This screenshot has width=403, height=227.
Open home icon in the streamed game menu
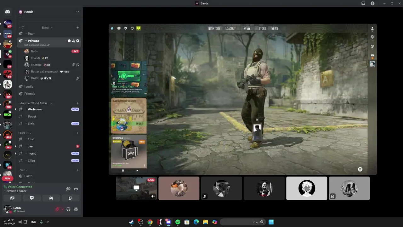click(x=112, y=28)
